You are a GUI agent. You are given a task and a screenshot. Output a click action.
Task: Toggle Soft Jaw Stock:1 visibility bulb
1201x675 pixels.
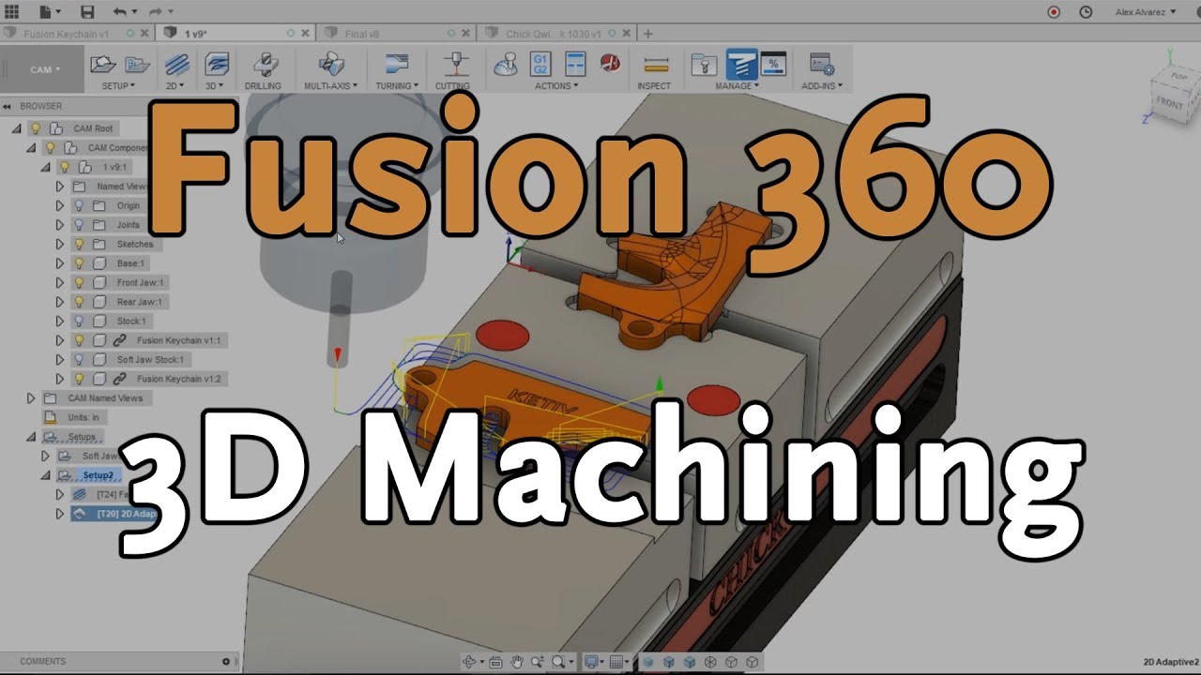coord(79,359)
